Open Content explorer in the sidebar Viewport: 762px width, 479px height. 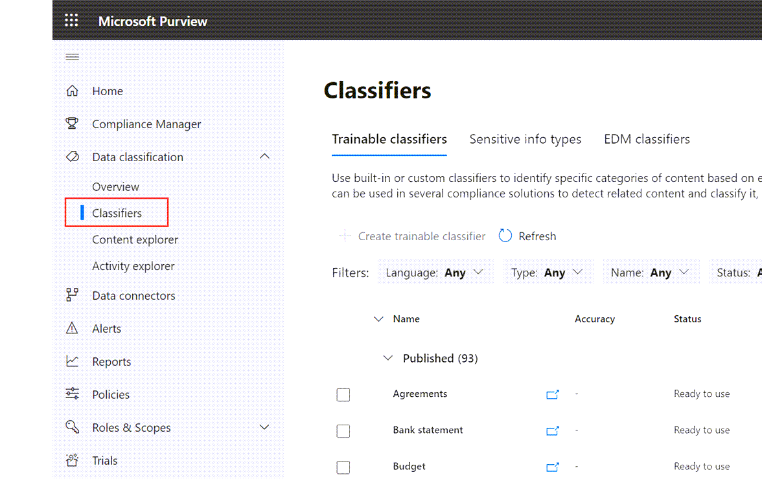pos(135,240)
